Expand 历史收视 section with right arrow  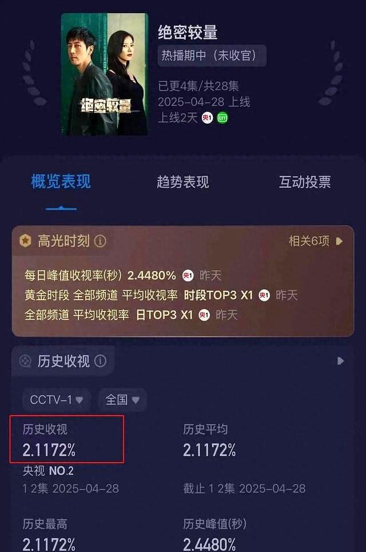click(x=340, y=361)
